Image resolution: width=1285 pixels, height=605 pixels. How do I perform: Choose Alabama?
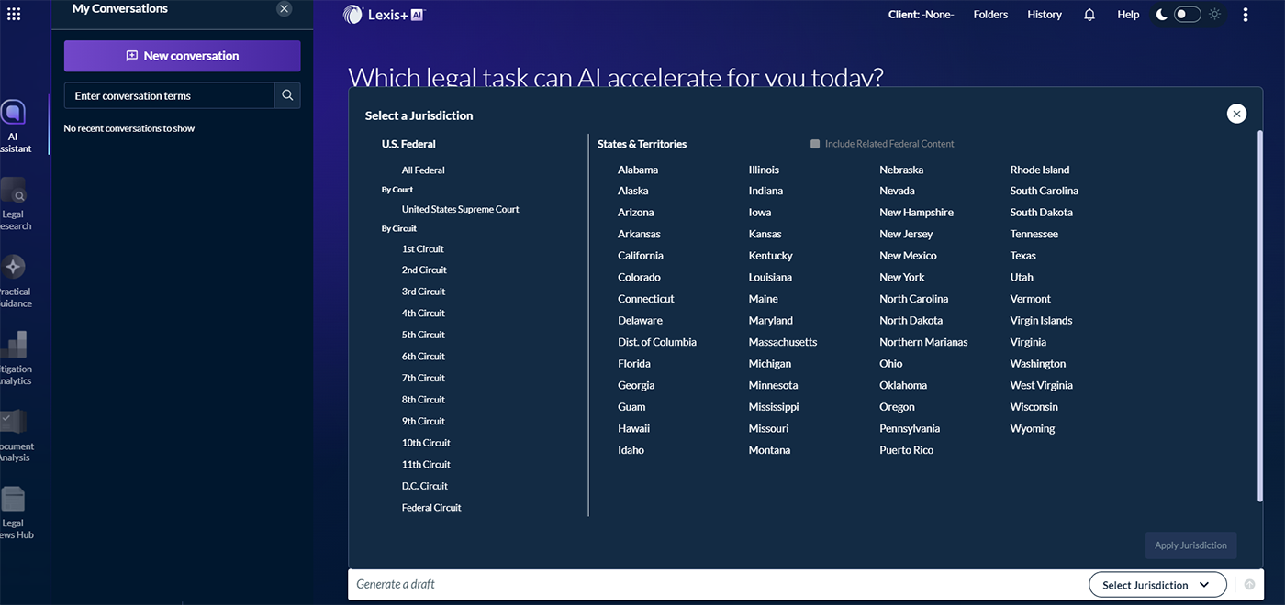(638, 170)
